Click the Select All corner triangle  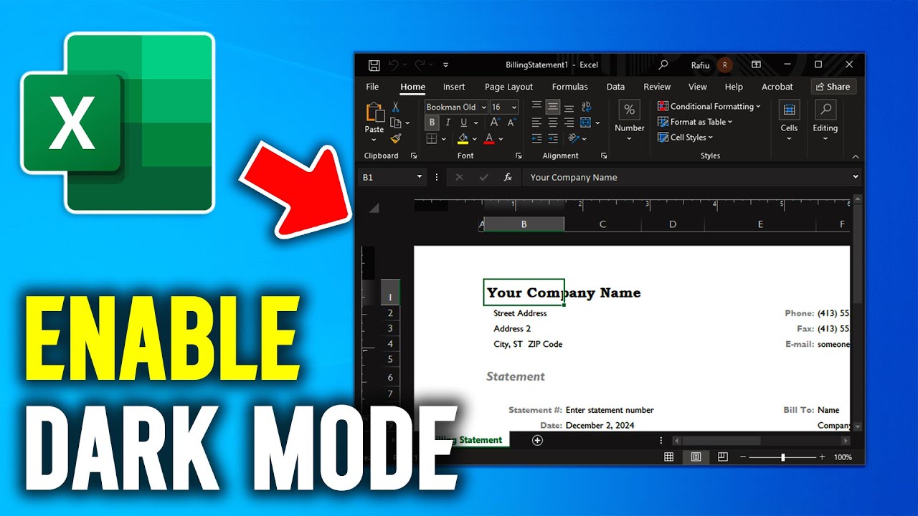[x=374, y=208]
